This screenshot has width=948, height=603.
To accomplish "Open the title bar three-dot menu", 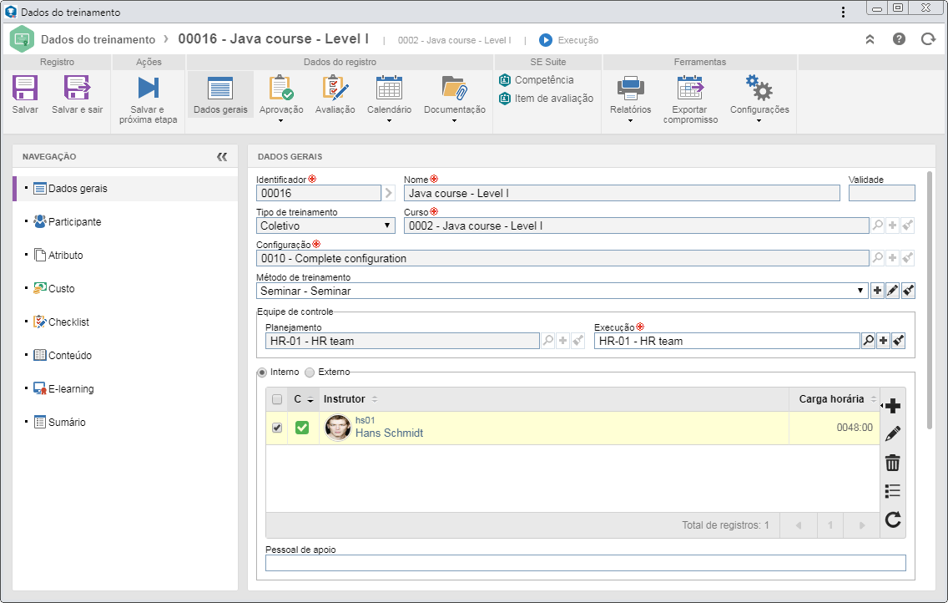I will click(x=843, y=12).
